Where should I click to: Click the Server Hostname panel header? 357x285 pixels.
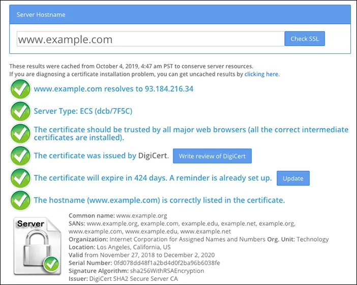tap(180, 15)
